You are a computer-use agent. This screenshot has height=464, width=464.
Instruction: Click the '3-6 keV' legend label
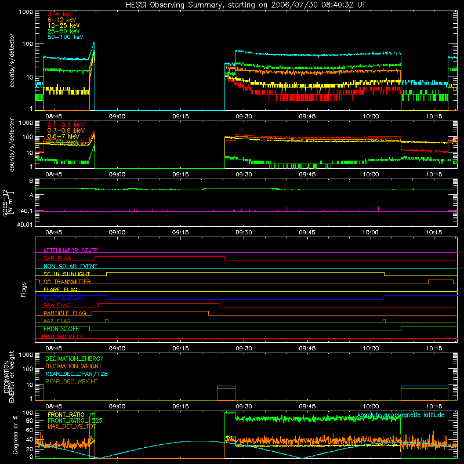click(x=60, y=14)
